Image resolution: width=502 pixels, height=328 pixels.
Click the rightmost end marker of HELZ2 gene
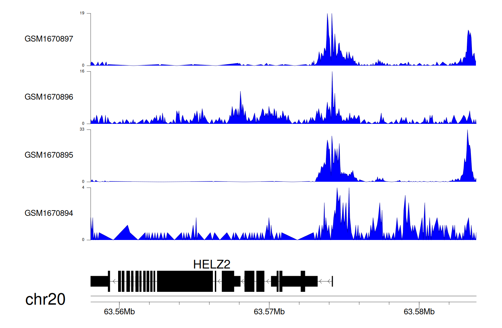coord(332,281)
